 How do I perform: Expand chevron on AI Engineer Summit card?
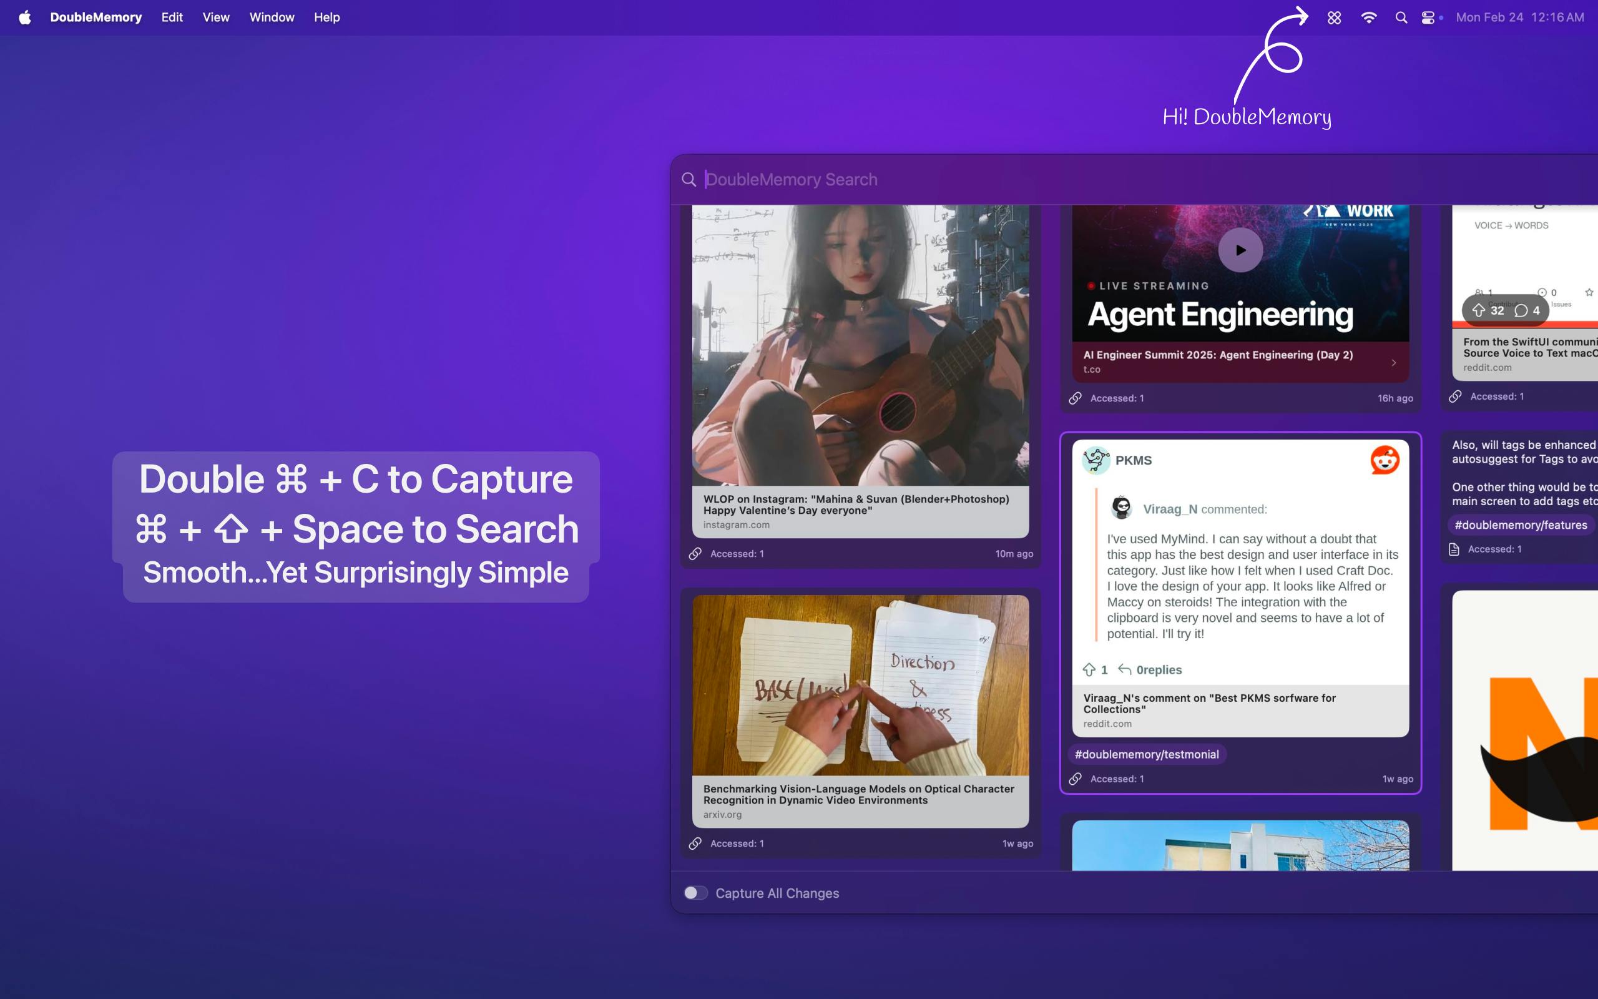[x=1394, y=363]
